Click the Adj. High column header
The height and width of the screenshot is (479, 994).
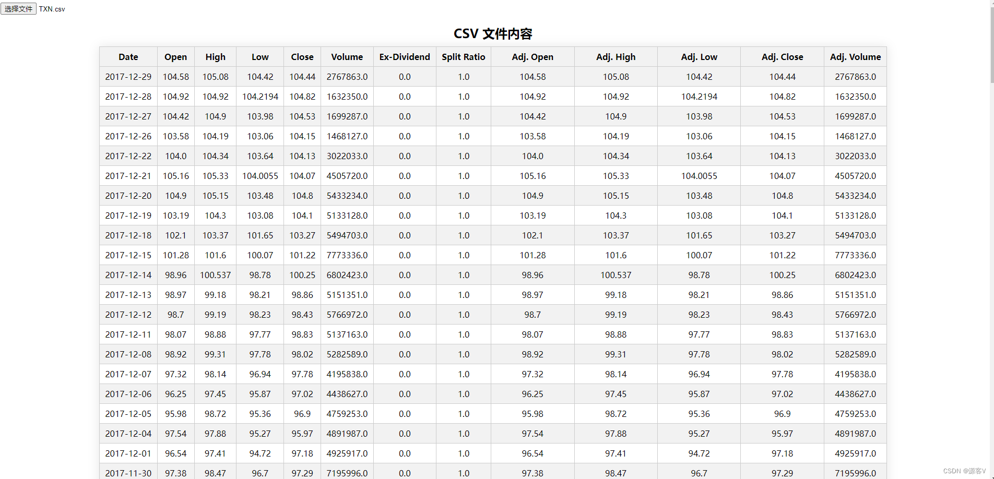[x=616, y=57]
